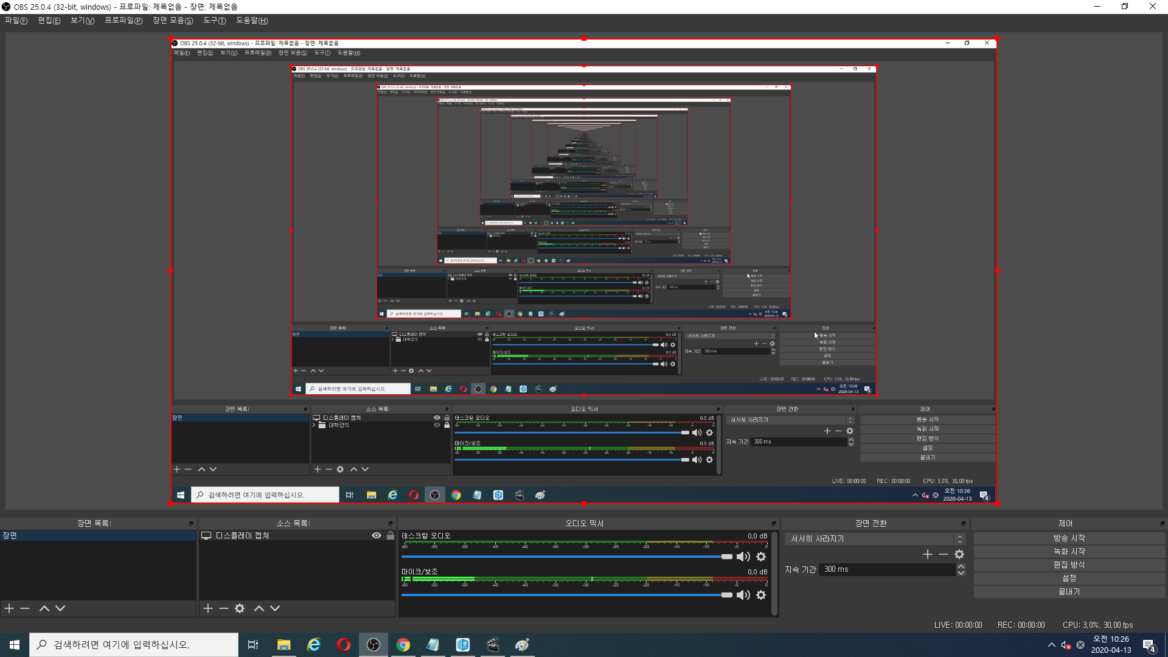Adjust the 데스크탑 오디오 volume slider
This screenshot has height=657, width=1168.
click(726, 557)
